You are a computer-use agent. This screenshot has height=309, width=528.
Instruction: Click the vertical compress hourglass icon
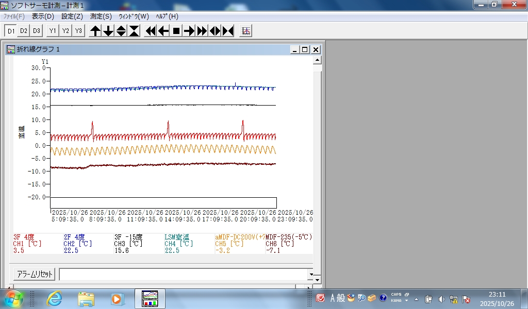click(x=134, y=31)
